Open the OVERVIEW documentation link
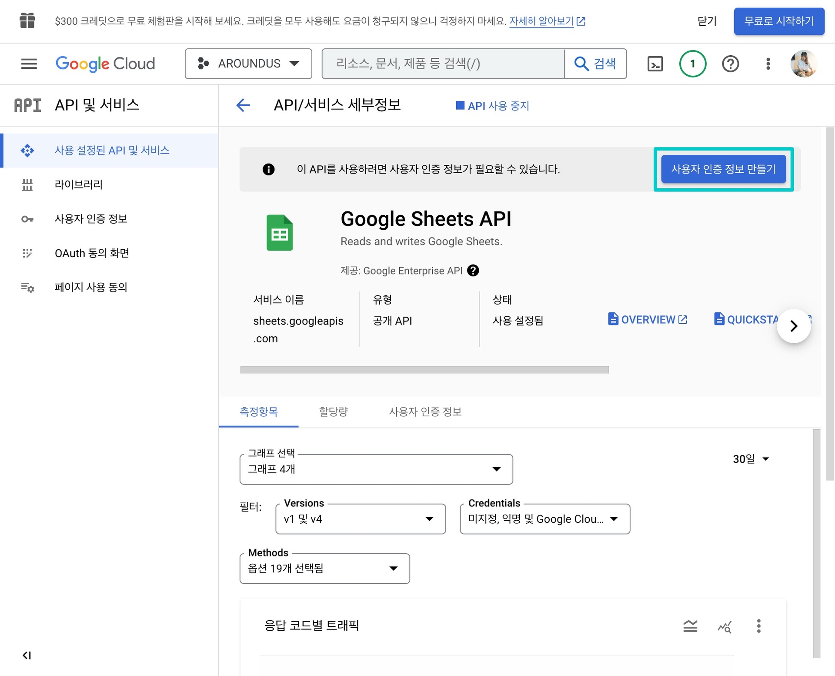835x676 pixels. 648,320
